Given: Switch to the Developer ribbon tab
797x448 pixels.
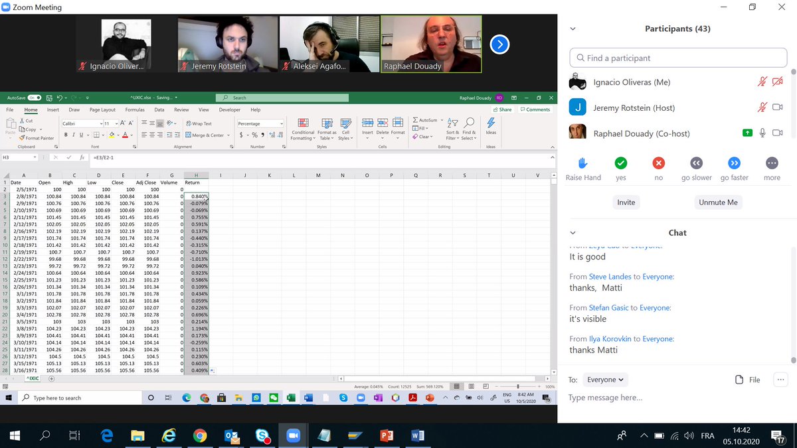Looking at the screenshot, I should coord(230,110).
